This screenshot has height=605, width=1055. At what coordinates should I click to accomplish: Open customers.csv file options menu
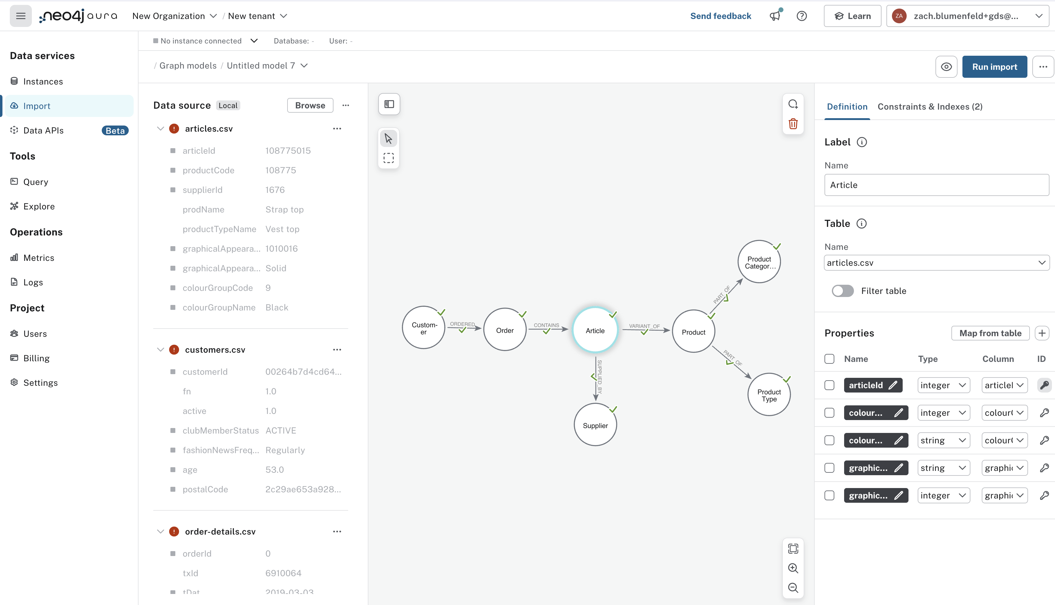coord(337,349)
